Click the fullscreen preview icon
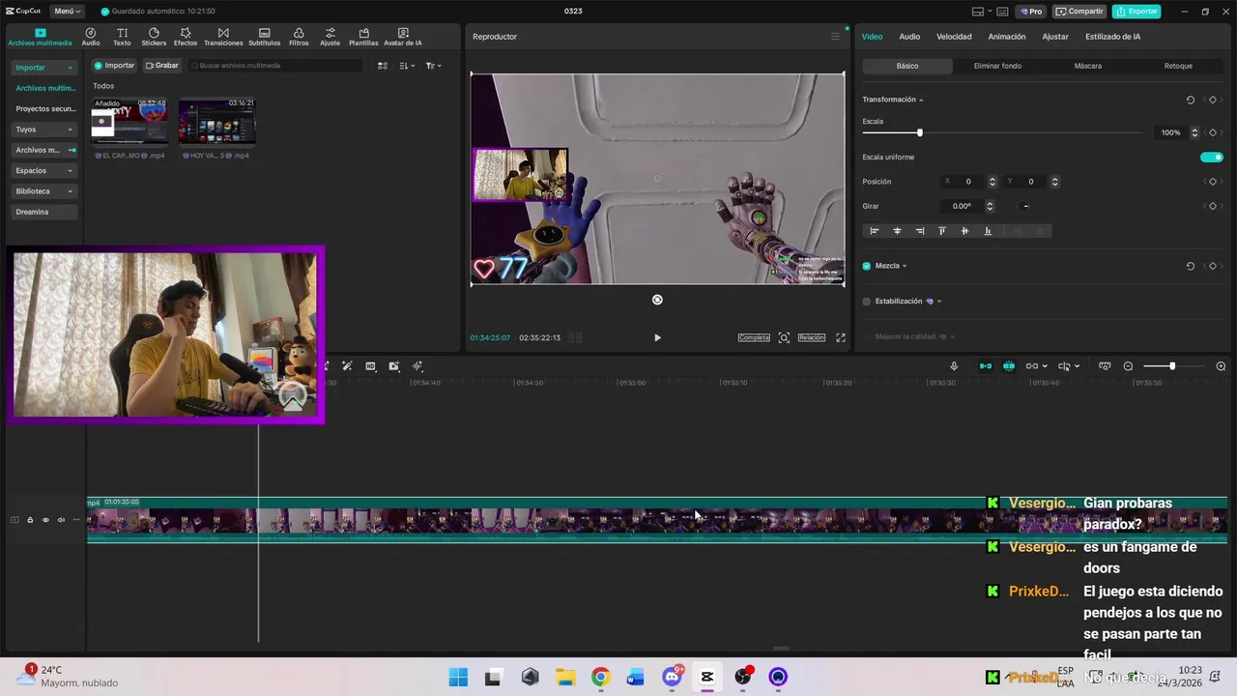This screenshot has height=696, width=1237. coord(841,337)
